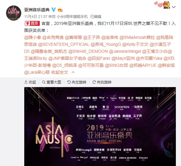Click the Asian Music Festival poster image
Viewport: 181px width, 166px height.
[100, 127]
